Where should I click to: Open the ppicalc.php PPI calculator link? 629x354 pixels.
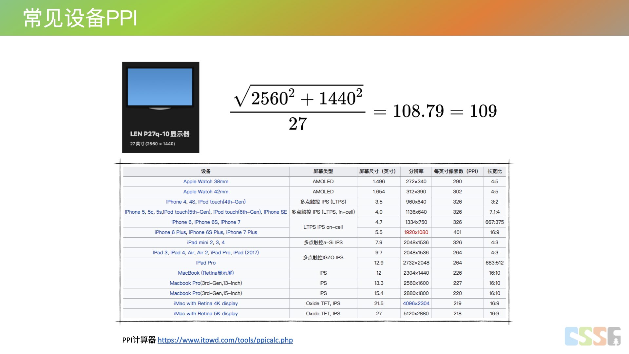tap(225, 340)
